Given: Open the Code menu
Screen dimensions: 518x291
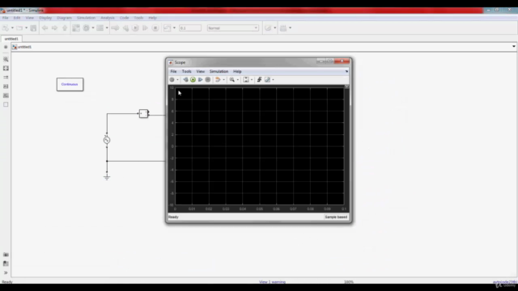Looking at the screenshot, I should pyautogui.click(x=124, y=18).
